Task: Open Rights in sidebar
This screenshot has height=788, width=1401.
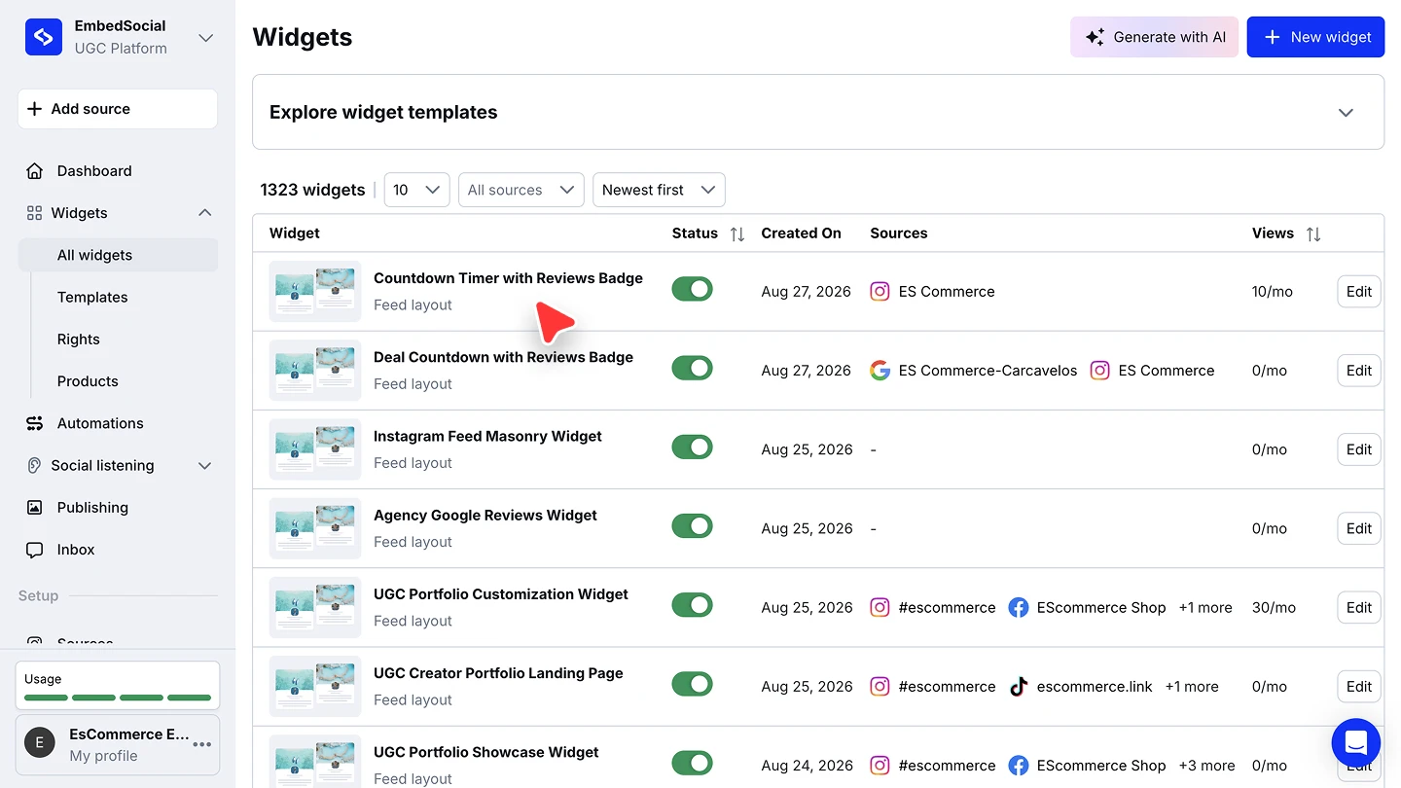Action: 79,340
